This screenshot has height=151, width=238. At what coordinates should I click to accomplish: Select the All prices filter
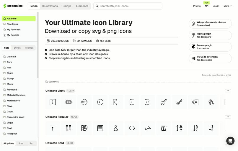point(9,143)
